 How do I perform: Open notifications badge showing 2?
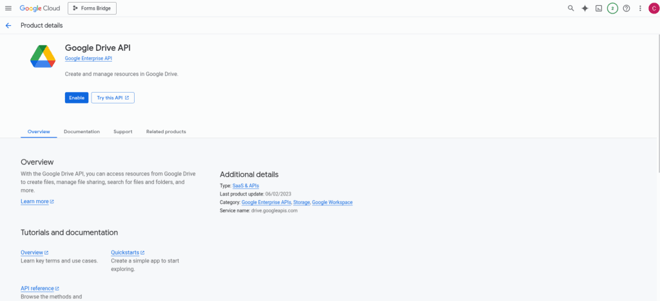[x=612, y=8]
